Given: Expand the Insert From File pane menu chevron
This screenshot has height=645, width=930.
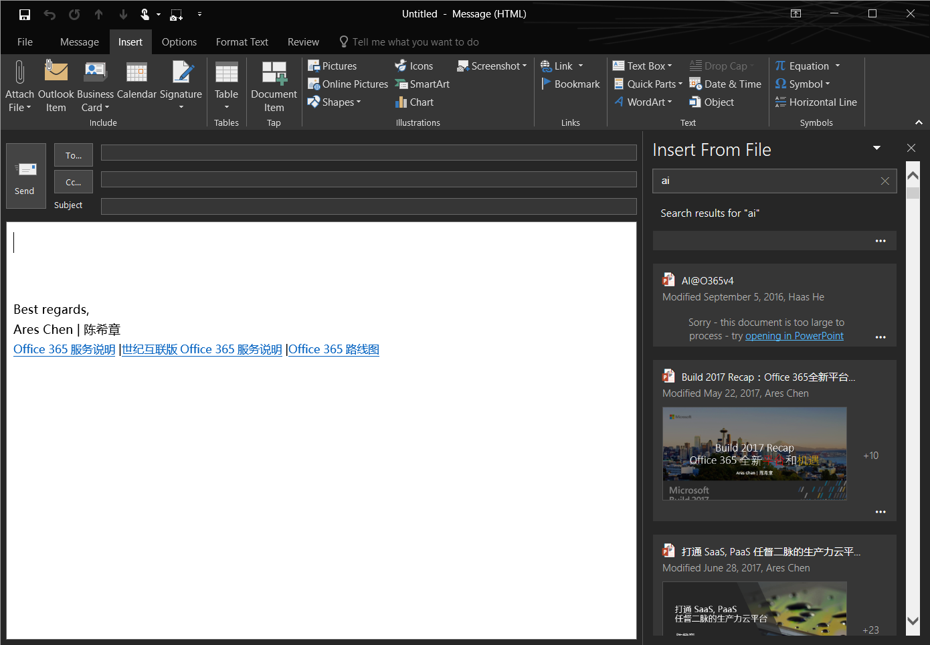Looking at the screenshot, I should (x=876, y=148).
